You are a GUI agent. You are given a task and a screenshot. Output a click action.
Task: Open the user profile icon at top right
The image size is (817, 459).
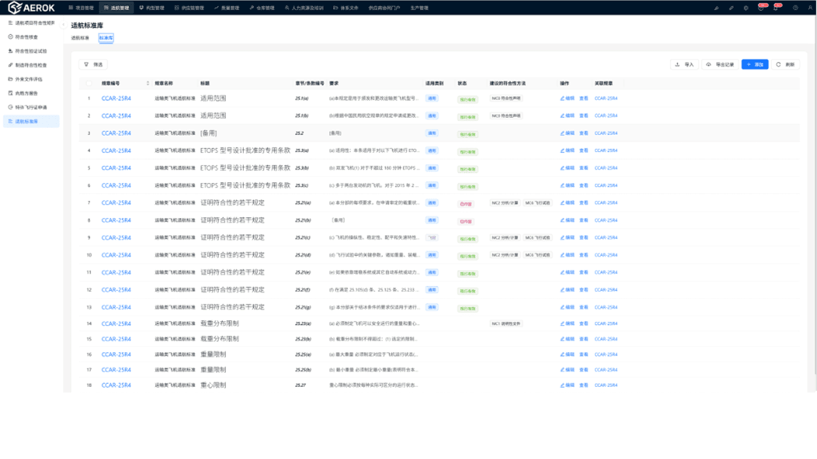pyautogui.click(x=810, y=8)
